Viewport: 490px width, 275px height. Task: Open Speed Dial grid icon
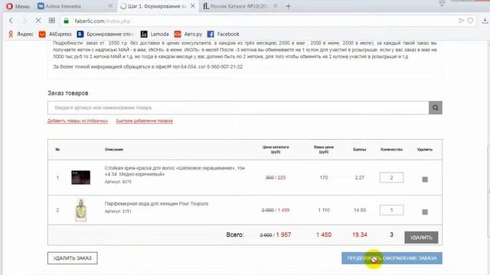[x=52, y=21]
